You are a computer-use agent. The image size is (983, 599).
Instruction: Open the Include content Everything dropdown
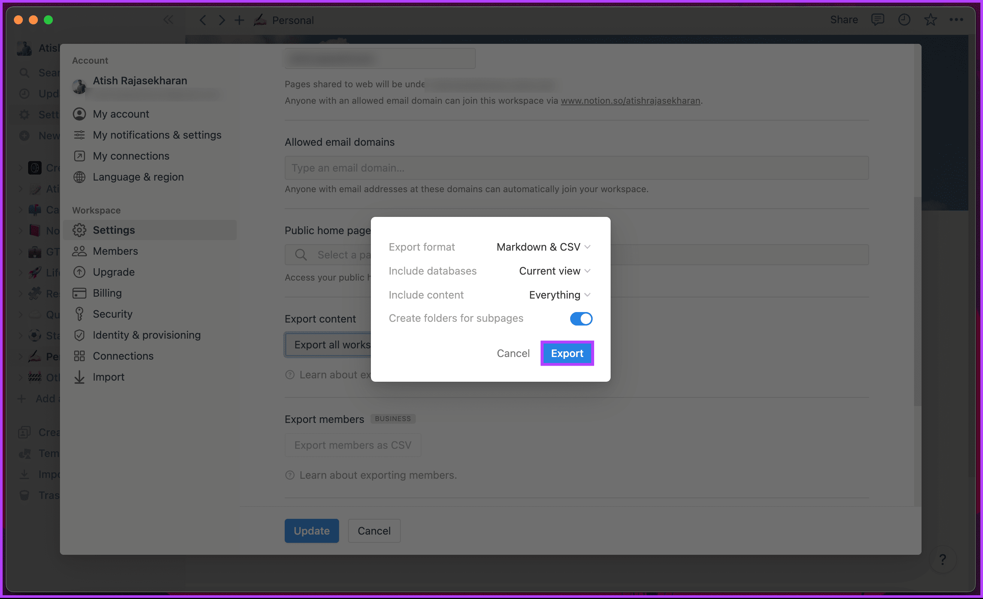(559, 295)
